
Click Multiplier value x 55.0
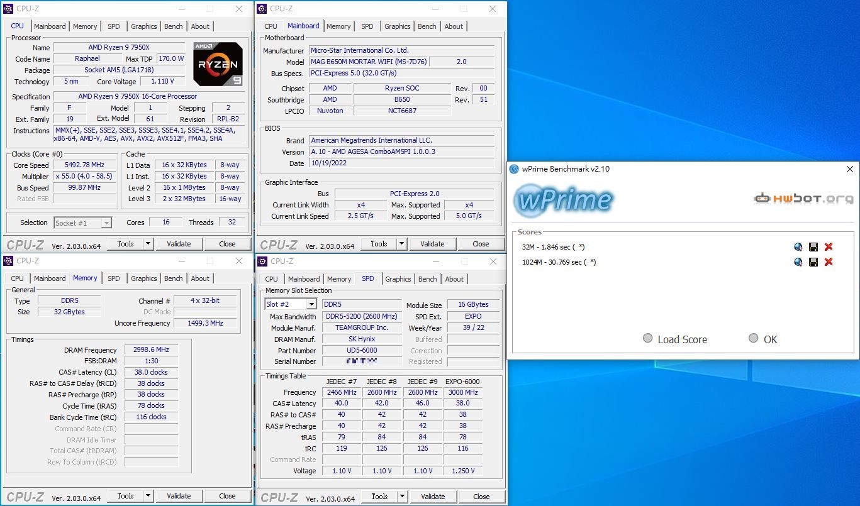pos(85,177)
